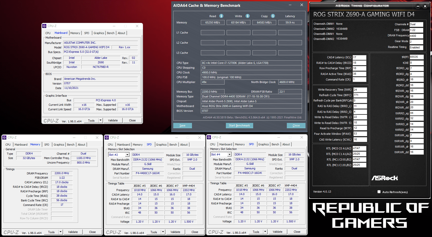The width and height of the screenshot is (432, 237).
Task: Click Memory Write value 65184 MB/s
Action: (x=239, y=22)
